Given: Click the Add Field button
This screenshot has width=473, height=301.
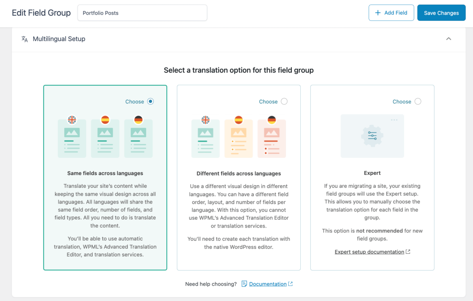Looking at the screenshot, I should [391, 12].
